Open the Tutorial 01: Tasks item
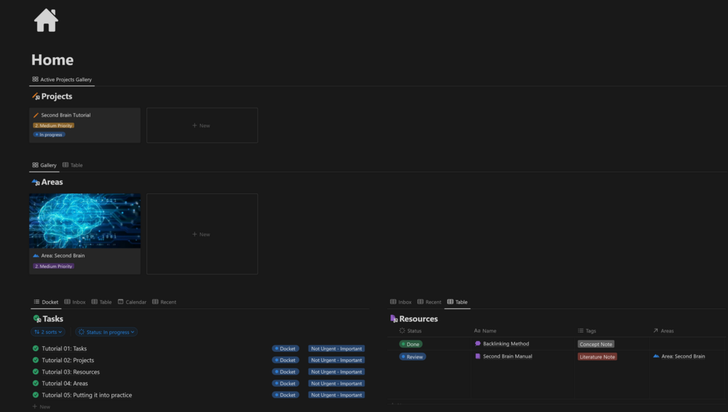728x412 pixels. pos(64,348)
